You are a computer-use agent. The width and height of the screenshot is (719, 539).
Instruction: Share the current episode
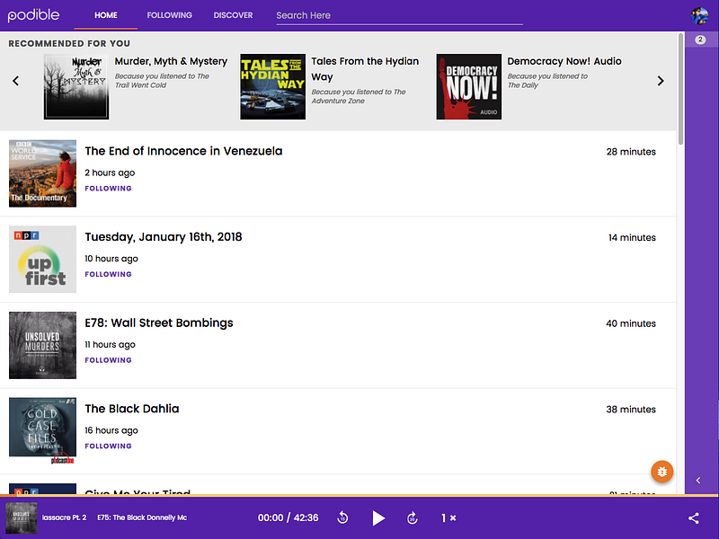pos(694,518)
